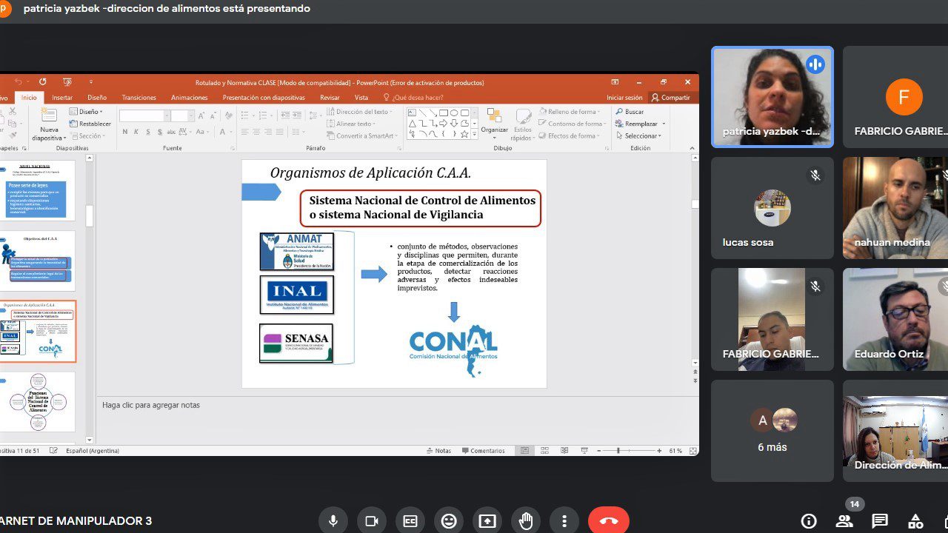Raise your hand in the meeting
The width and height of the screenshot is (948, 533).
[526, 520]
